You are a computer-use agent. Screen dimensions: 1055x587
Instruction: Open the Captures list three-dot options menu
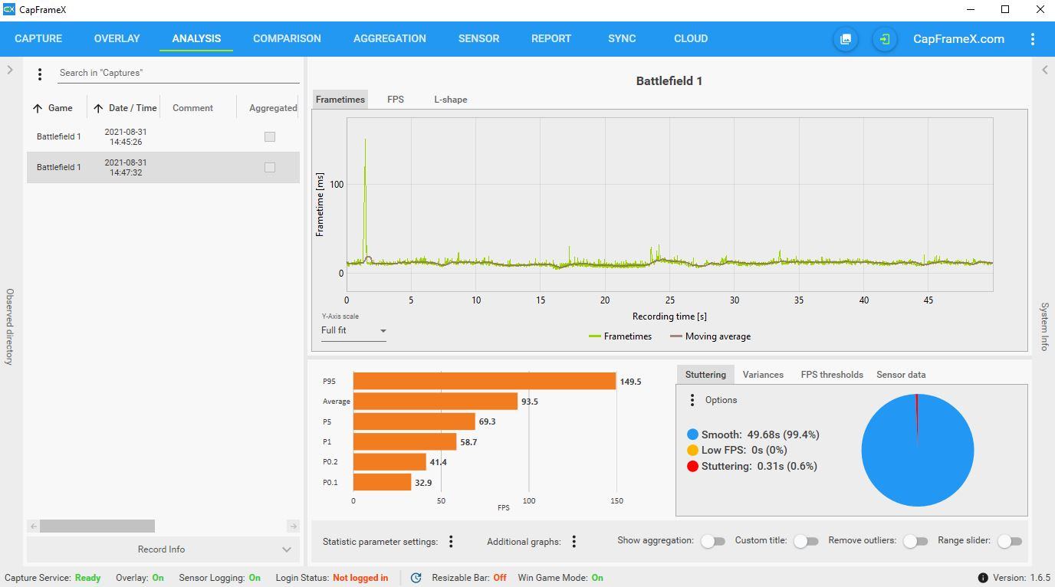pos(40,74)
